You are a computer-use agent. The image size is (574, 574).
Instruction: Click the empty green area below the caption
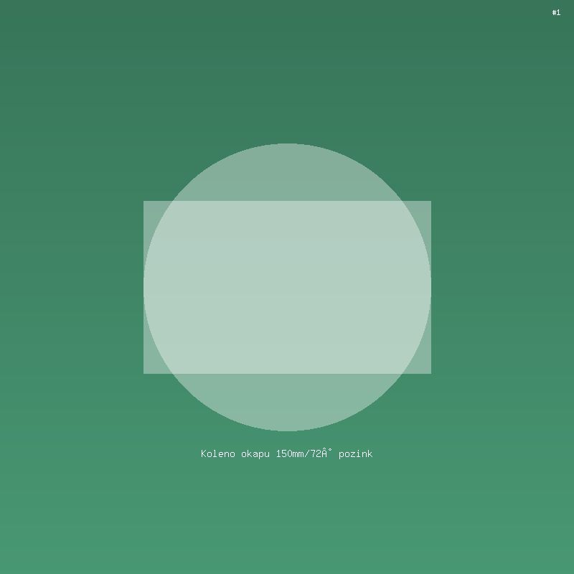coord(287,517)
